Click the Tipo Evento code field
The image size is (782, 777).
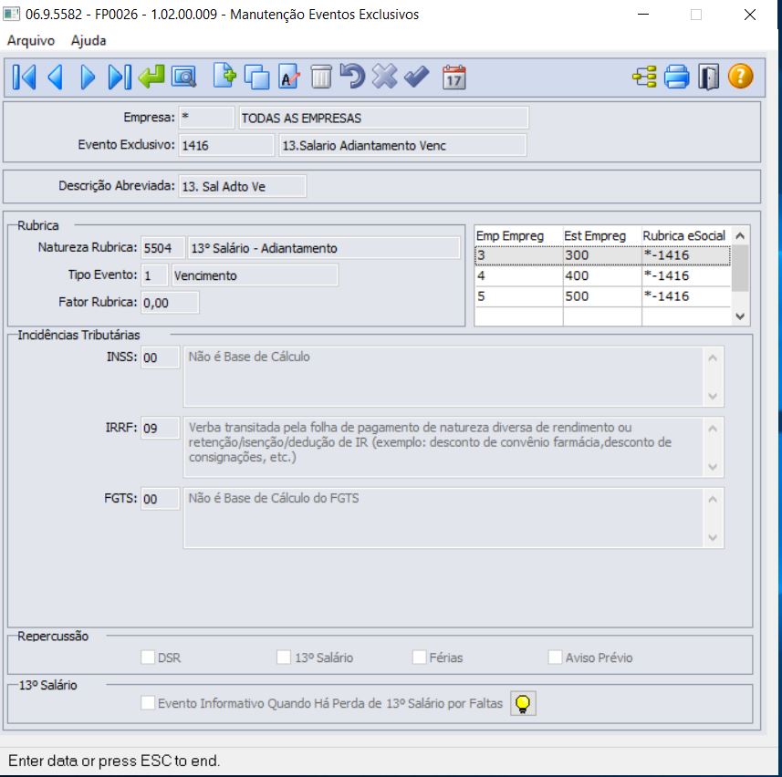(154, 275)
